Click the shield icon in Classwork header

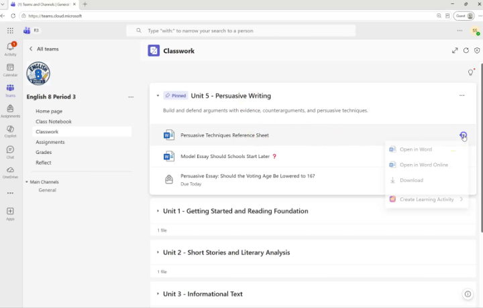pos(477,50)
